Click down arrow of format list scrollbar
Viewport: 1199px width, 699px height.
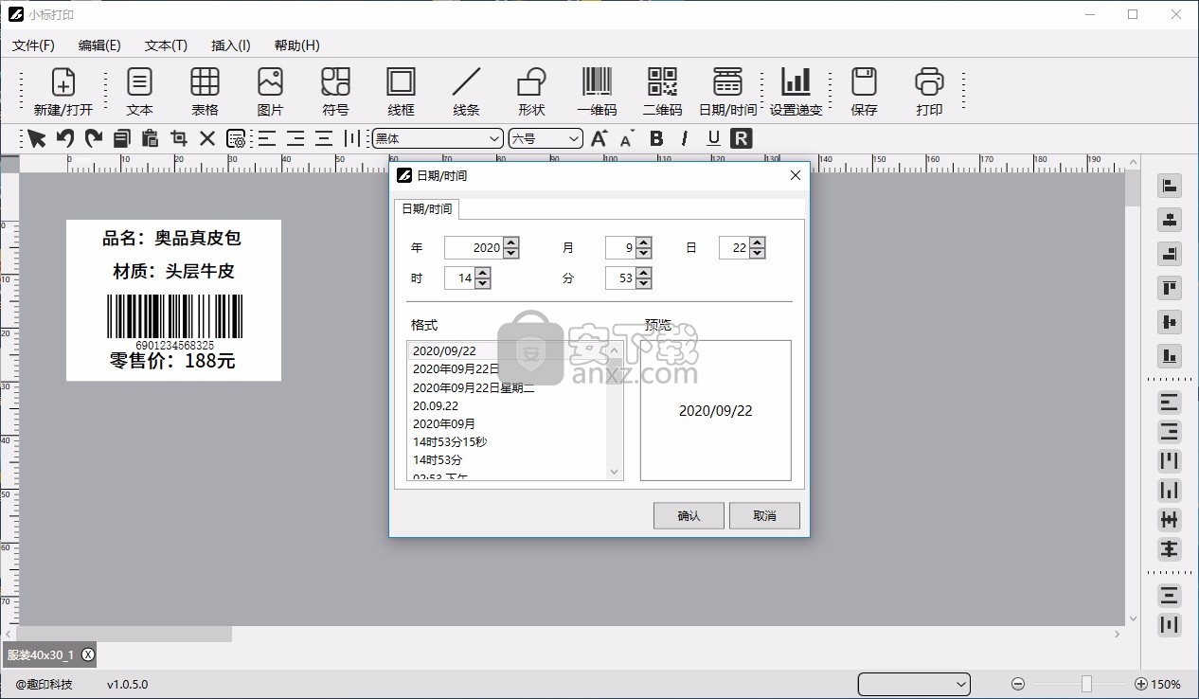click(614, 472)
